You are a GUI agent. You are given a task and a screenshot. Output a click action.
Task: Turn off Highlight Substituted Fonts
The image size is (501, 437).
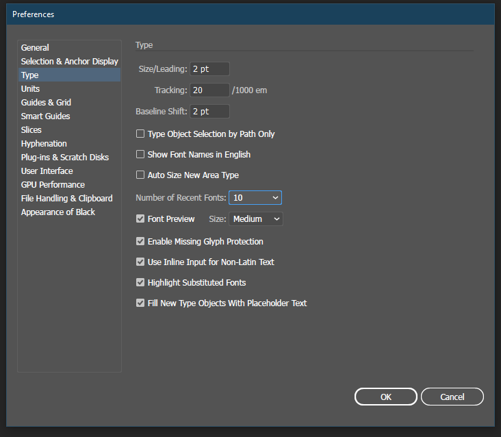click(140, 283)
